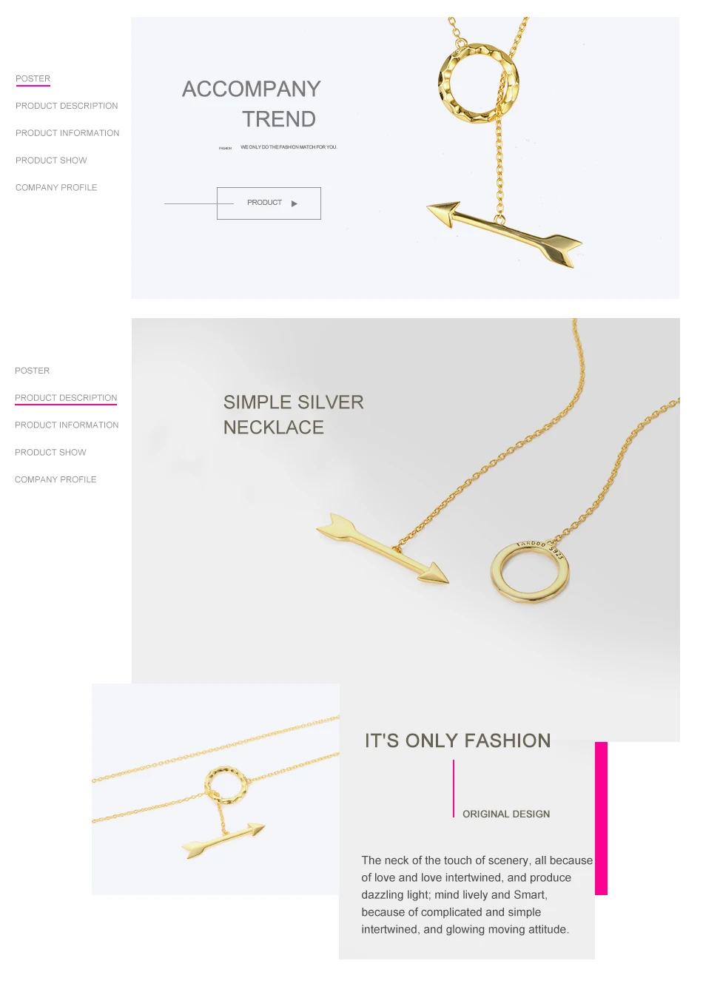Open the PRODUCT button in banner
The image size is (703, 992).
pyautogui.click(x=269, y=203)
